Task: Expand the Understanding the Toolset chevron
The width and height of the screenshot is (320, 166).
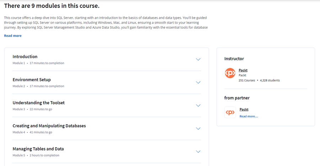Action: pyautogui.click(x=198, y=105)
